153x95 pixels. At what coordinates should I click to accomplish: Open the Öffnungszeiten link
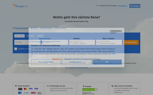[x=122, y=6]
